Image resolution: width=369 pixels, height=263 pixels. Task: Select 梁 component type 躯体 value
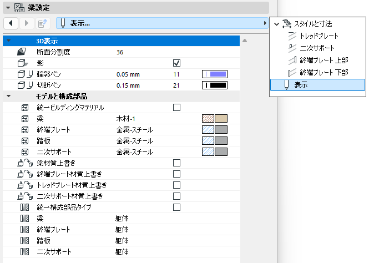[122, 219]
